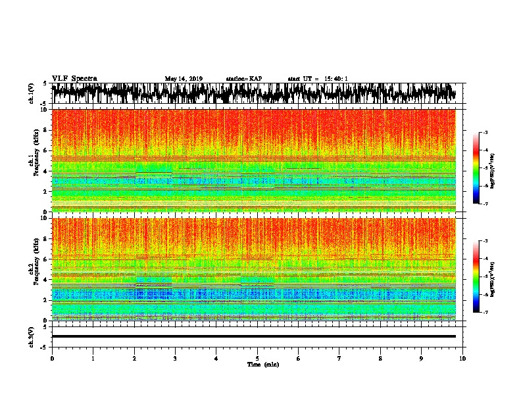
Task: Click the "-3" label on ch.1 color scale
Action: tap(485, 132)
